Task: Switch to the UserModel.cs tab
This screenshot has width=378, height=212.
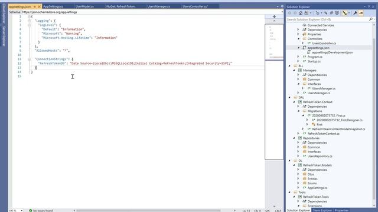Action: pyautogui.click(x=84, y=6)
